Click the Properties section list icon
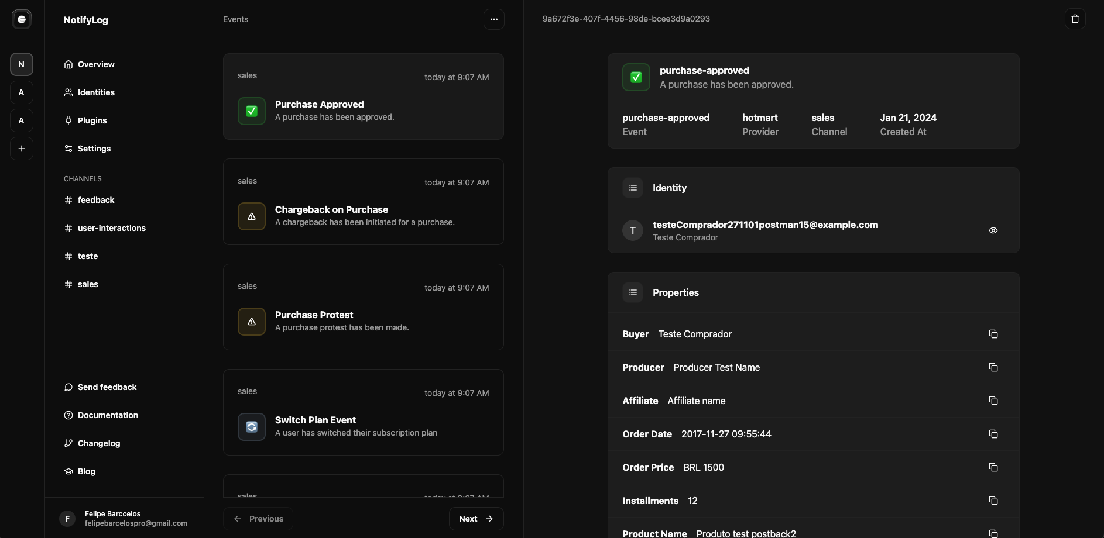 point(633,292)
